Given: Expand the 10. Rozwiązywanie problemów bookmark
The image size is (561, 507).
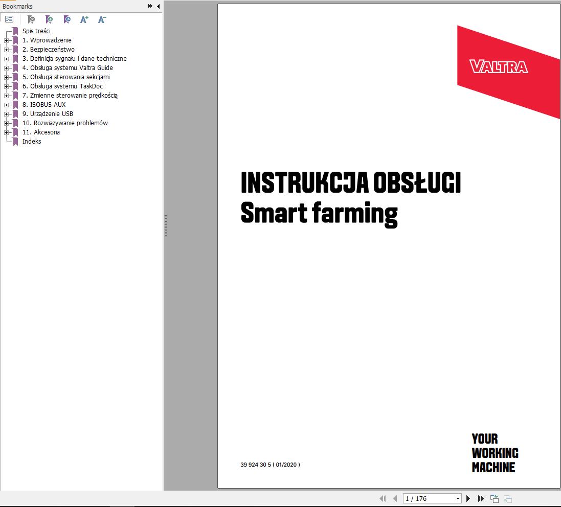Looking at the screenshot, I should point(6,123).
